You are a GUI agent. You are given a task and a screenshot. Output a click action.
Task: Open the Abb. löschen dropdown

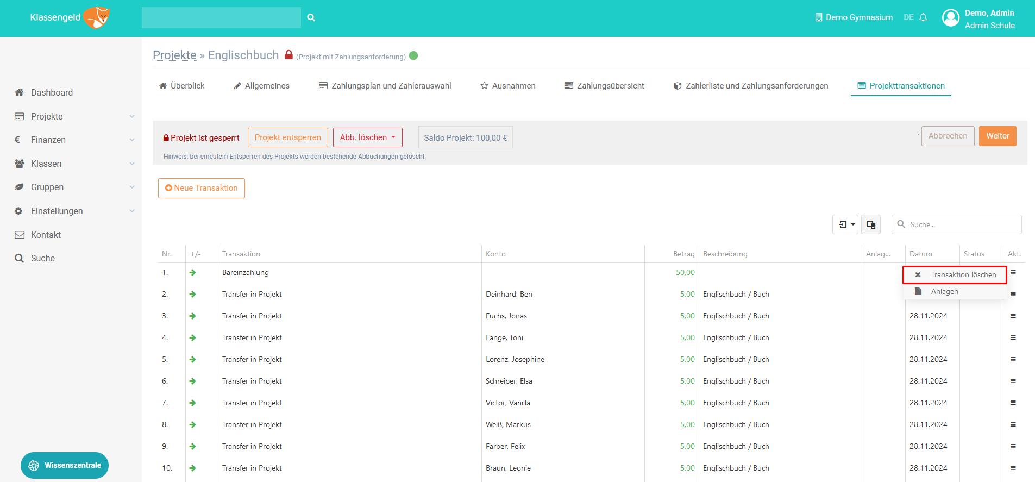368,137
